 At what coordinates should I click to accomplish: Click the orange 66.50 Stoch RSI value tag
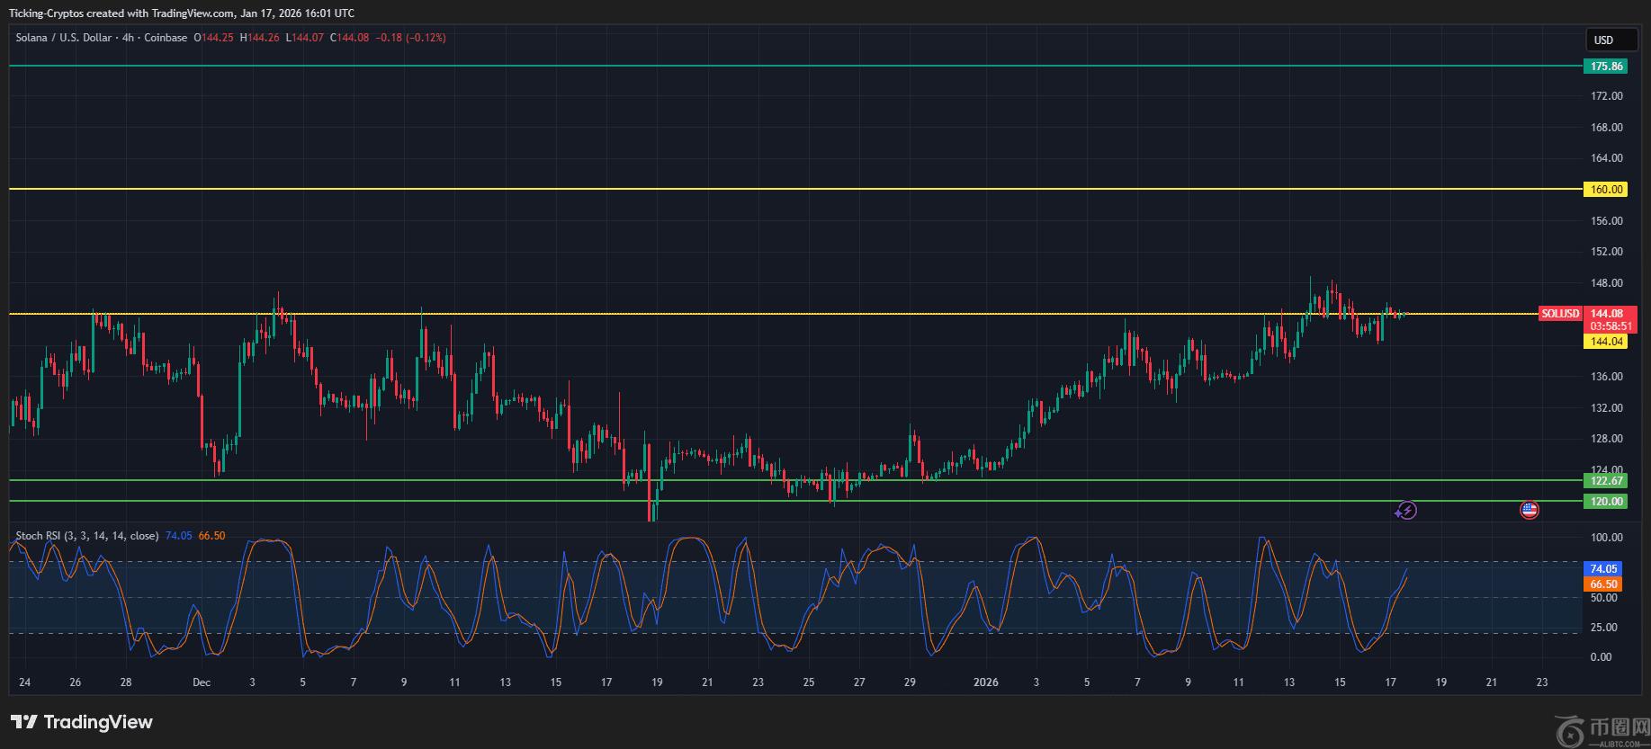click(x=1603, y=584)
